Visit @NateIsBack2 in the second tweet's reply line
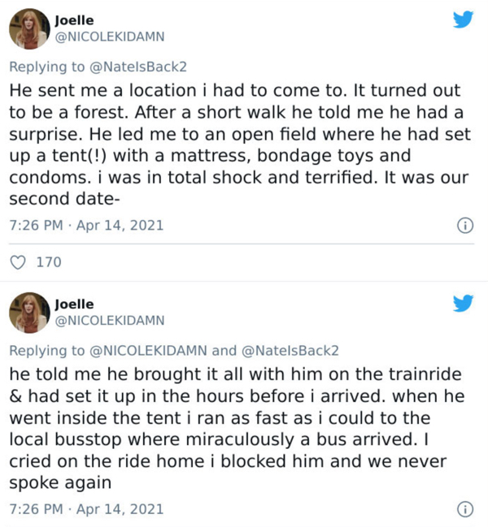This screenshot has height=527, width=488. pos(290,351)
